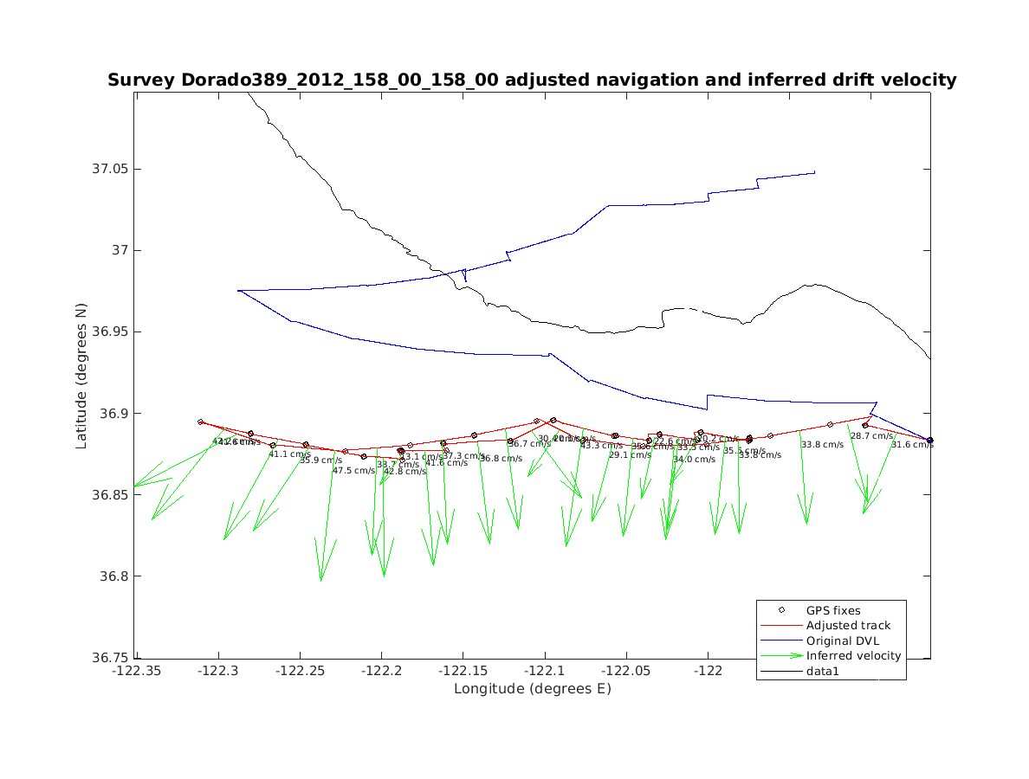Image resolution: width=1029 pixels, height=779 pixels.
Task: Click the Original DVL line sample in legend
Action: [x=780, y=641]
